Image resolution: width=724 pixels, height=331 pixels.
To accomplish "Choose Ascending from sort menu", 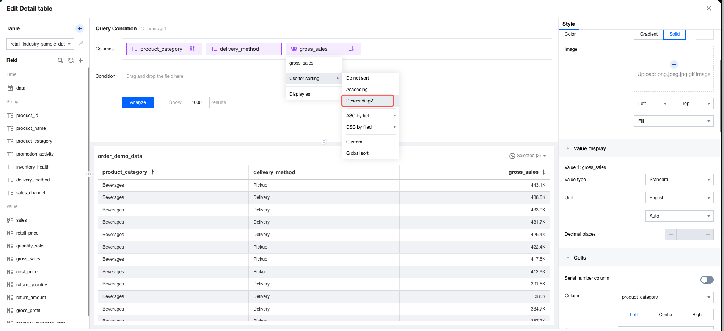I will 357,90.
